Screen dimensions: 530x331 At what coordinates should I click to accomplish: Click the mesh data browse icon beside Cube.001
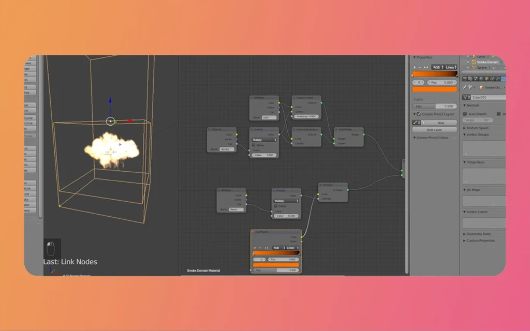[x=465, y=97]
